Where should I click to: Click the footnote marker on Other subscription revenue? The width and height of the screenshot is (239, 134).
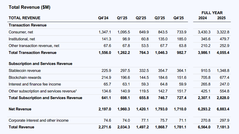(x=76, y=90)
